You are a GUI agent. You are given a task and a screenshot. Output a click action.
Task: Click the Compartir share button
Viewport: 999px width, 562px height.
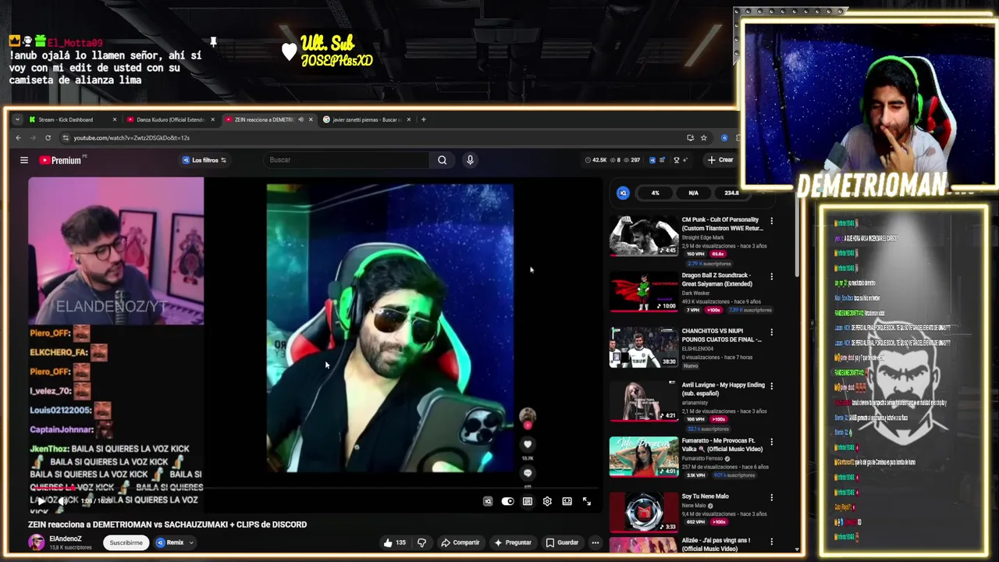point(460,542)
